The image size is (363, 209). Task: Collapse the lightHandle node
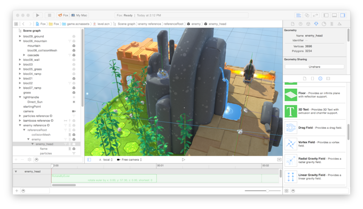pyautogui.click(x=20, y=97)
